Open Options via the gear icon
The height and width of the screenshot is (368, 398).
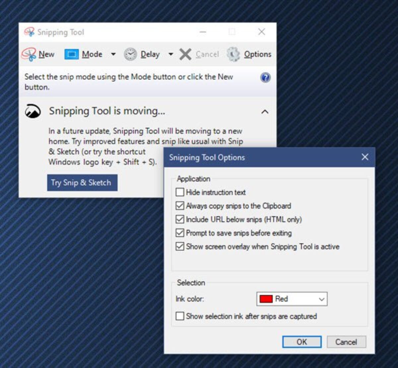click(x=233, y=54)
